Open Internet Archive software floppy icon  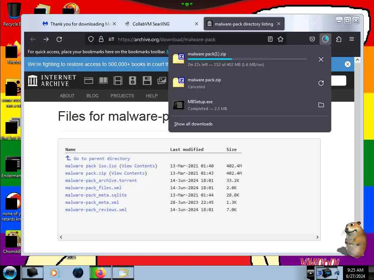147,81
